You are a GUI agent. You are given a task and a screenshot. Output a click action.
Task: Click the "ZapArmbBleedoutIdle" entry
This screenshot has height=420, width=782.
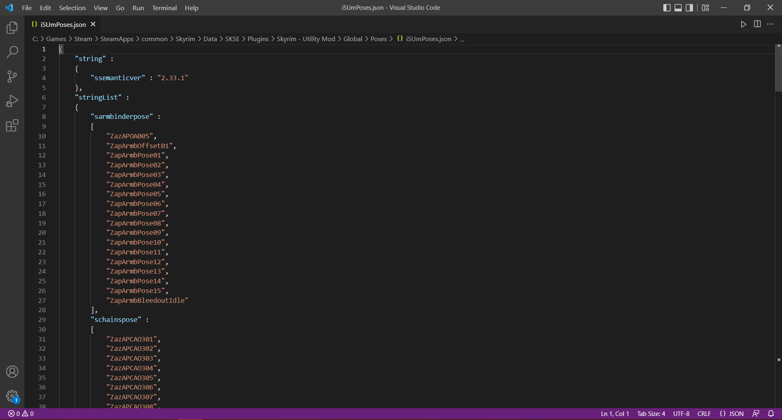147,301
